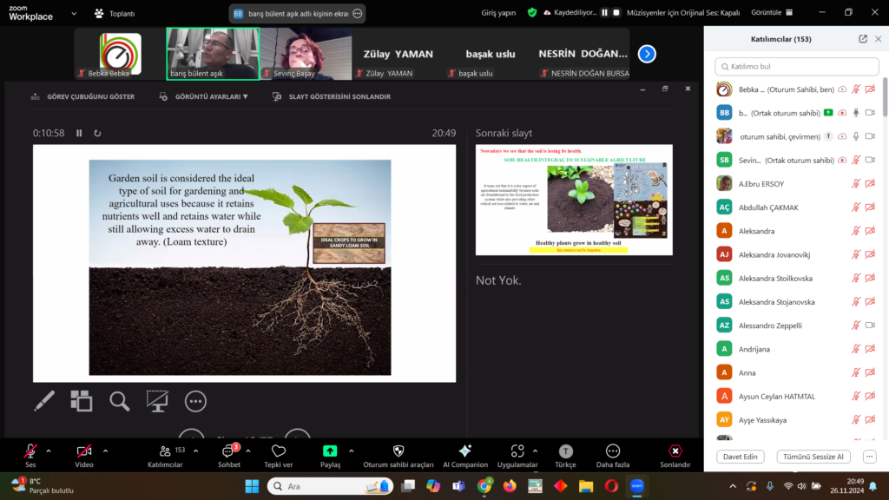This screenshot has width=889, height=500.
Task: Click the green Paylaş share screen icon
Action: (x=330, y=451)
